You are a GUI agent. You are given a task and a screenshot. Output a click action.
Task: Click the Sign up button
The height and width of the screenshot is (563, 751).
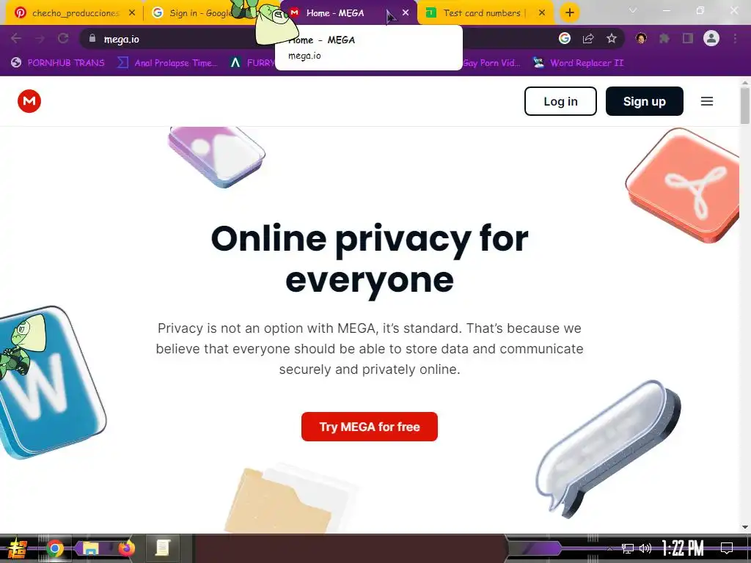pos(644,101)
